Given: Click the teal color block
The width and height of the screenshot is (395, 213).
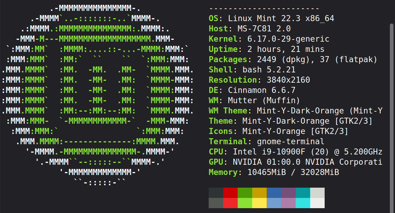Looking at the screenshot, I should pyautogui.click(x=303, y=193).
